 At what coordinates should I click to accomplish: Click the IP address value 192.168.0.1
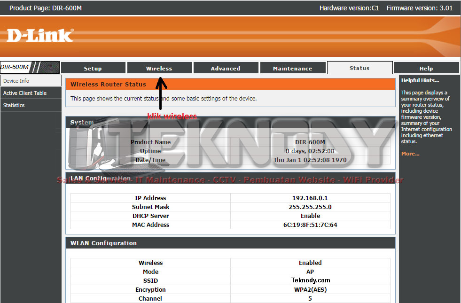[310, 198]
